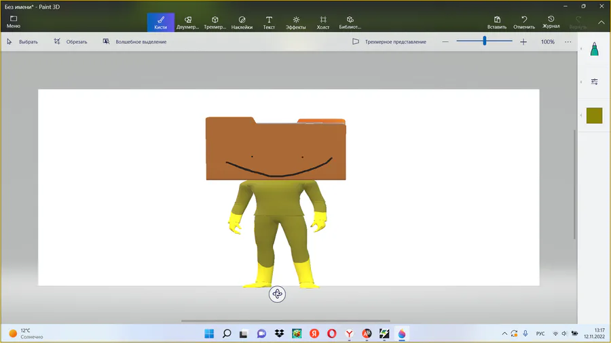Screen dimensions: 611x343
Task: Click the Paint 3D taskbar icon
Action: (x=402, y=334)
